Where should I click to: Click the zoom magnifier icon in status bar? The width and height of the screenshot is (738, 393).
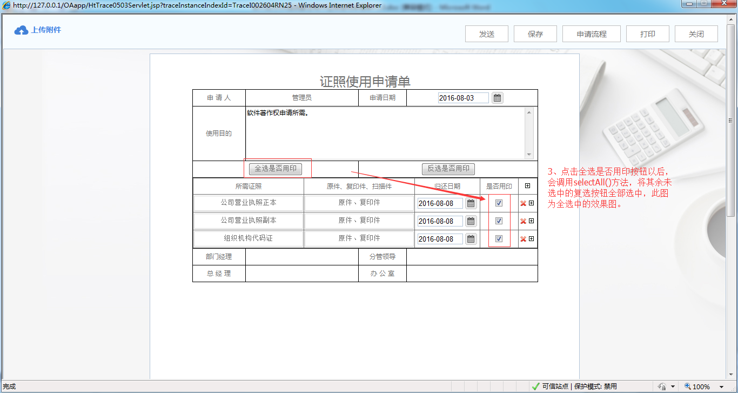coord(688,387)
